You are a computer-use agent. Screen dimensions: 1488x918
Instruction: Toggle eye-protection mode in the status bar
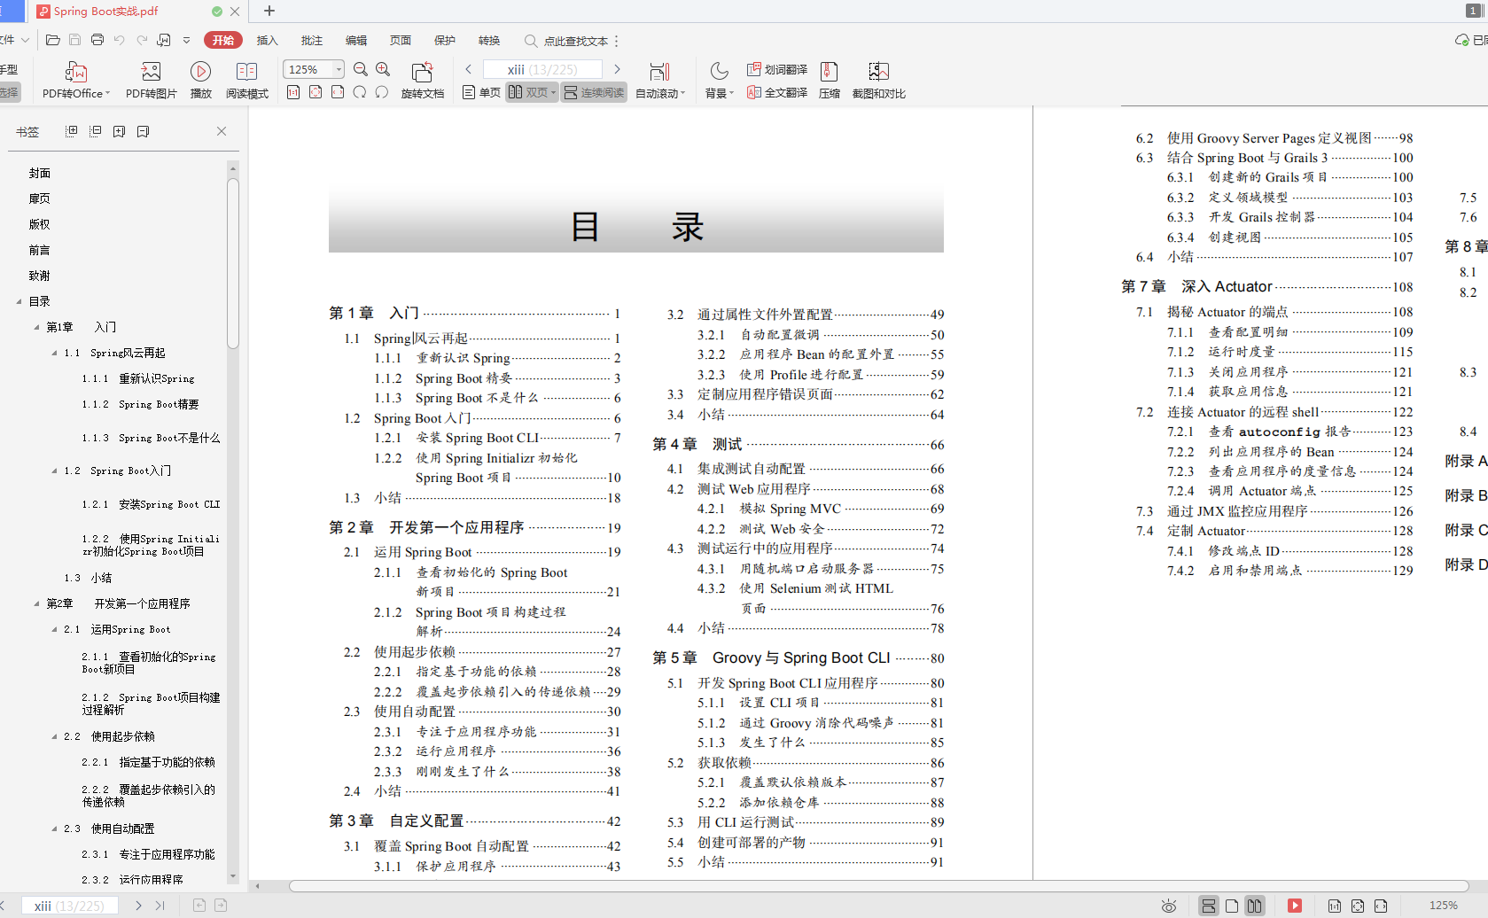[1169, 906]
